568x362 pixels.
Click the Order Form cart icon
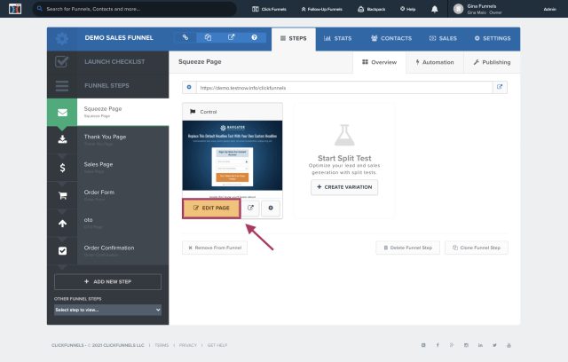62,195
